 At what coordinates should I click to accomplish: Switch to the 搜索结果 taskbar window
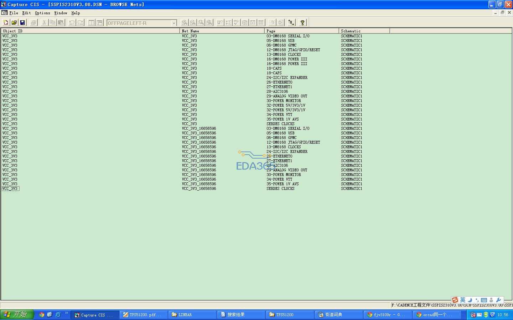[241, 315]
